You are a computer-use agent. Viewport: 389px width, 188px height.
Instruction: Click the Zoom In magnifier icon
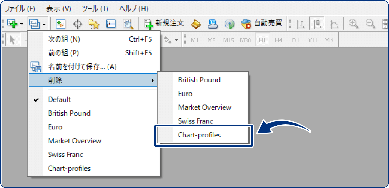(353, 23)
